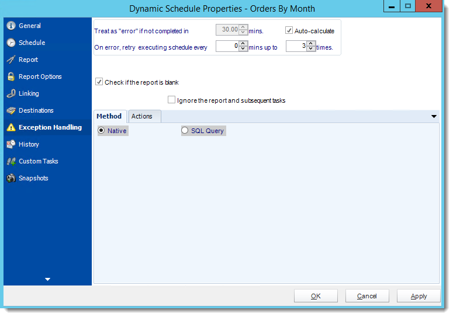
Task: Click the Custom Tasks icon
Action: pos(11,161)
